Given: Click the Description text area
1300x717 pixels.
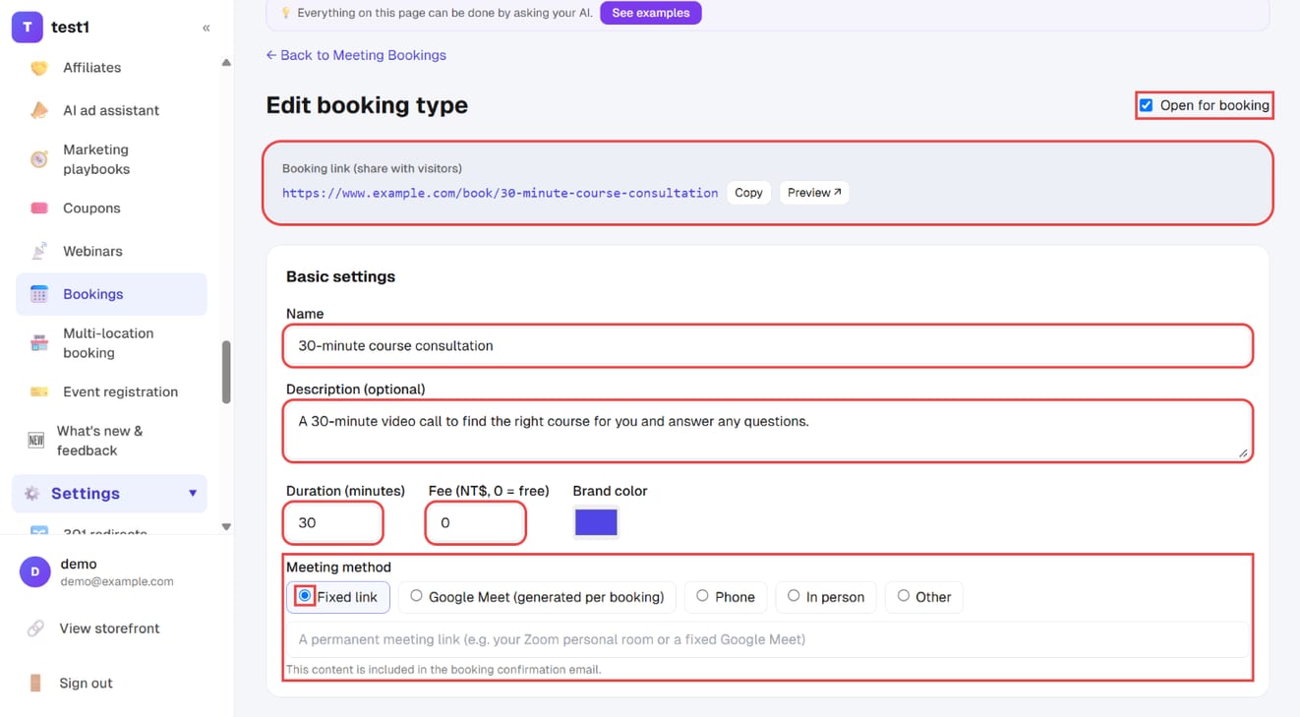Looking at the screenshot, I should (768, 431).
